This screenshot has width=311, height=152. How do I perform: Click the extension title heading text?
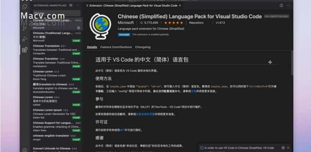point(190,16)
